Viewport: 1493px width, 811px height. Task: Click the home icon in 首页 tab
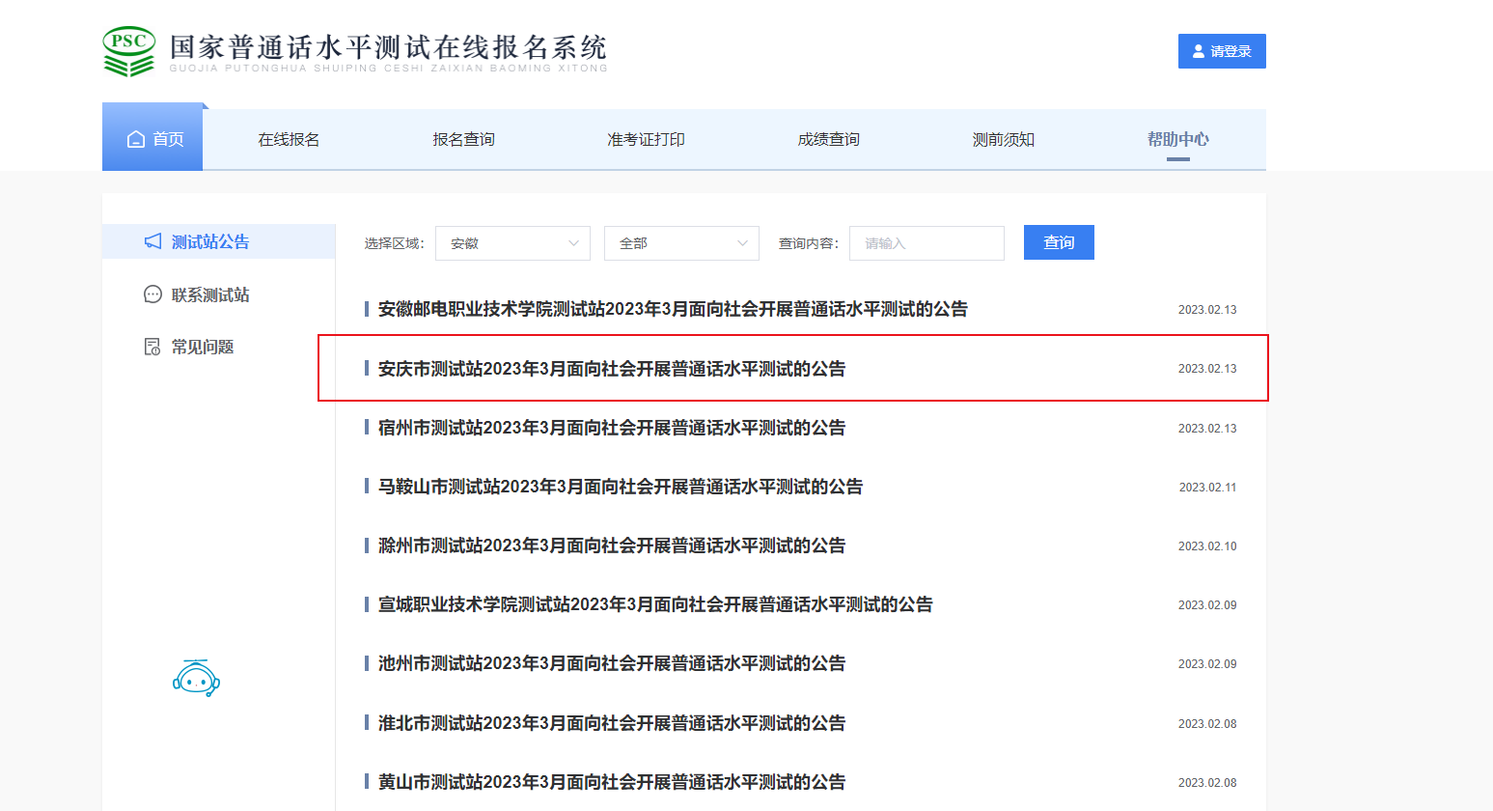click(136, 139)
